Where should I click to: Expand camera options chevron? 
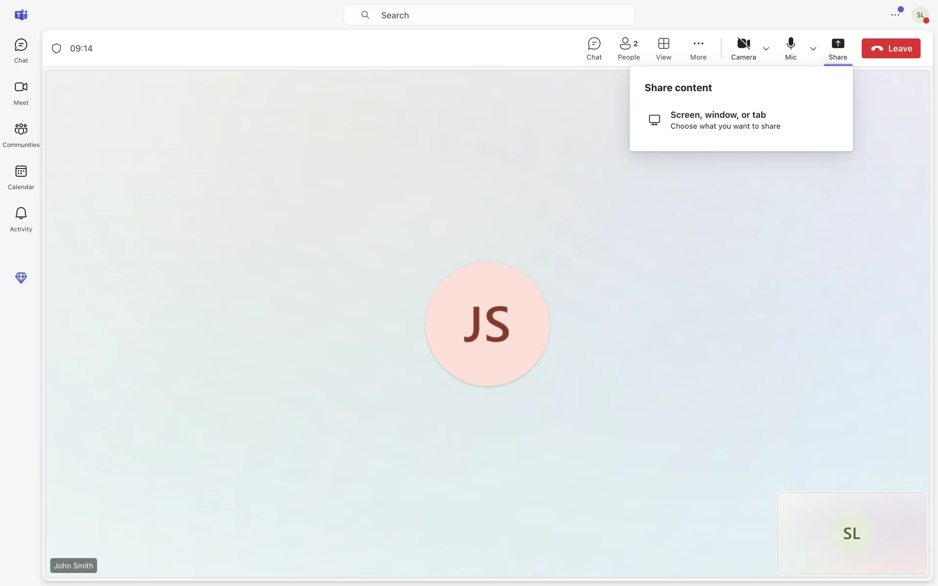click(x=766, y=49)
